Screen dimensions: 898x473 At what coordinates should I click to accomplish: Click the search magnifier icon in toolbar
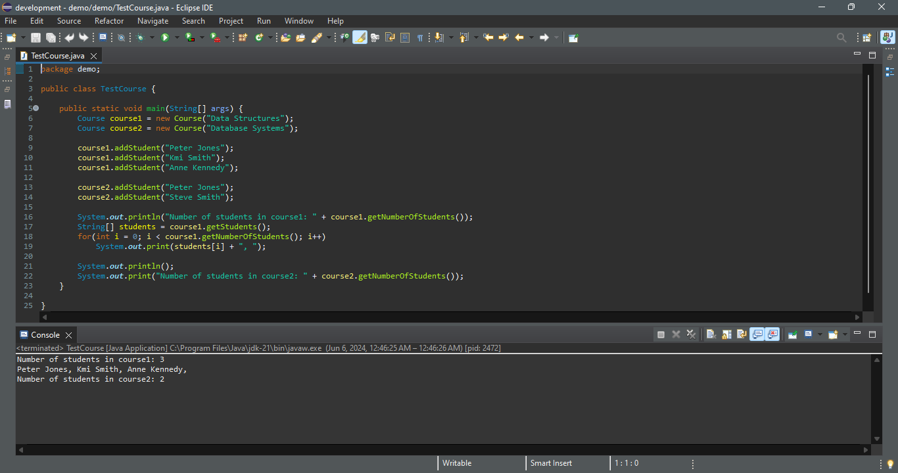coord(841,37)
